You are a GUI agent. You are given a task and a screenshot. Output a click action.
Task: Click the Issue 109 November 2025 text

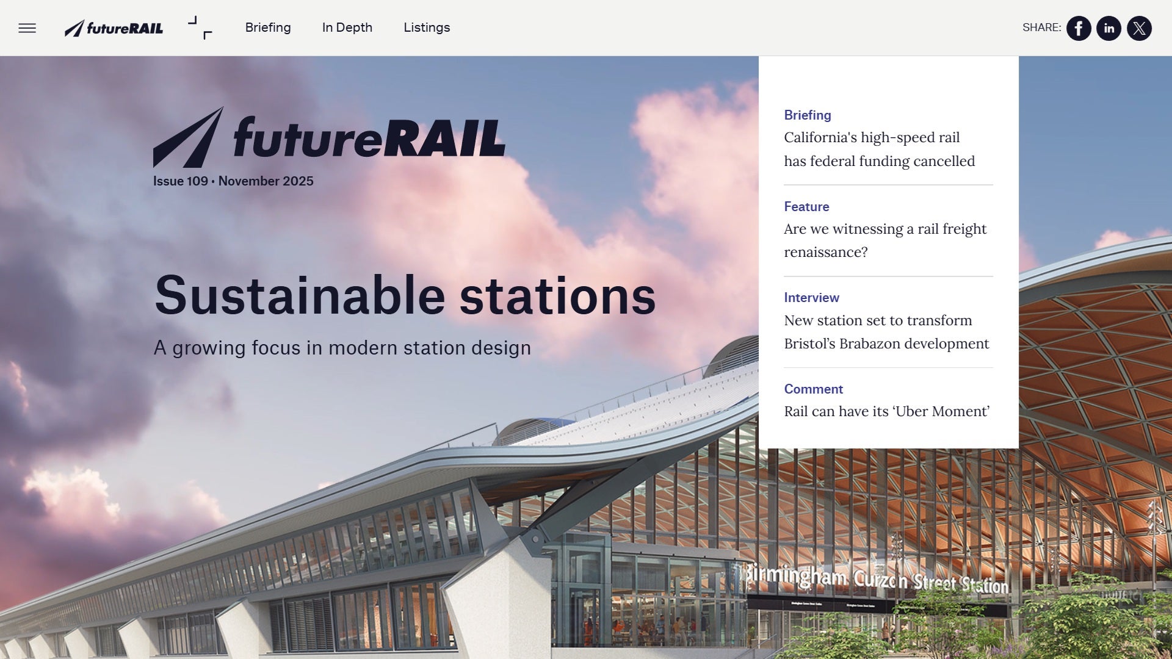pos(233,181)
